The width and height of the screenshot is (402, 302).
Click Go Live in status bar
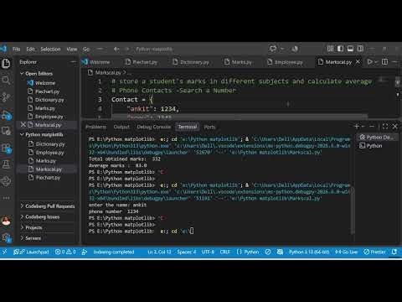point(346,252)
